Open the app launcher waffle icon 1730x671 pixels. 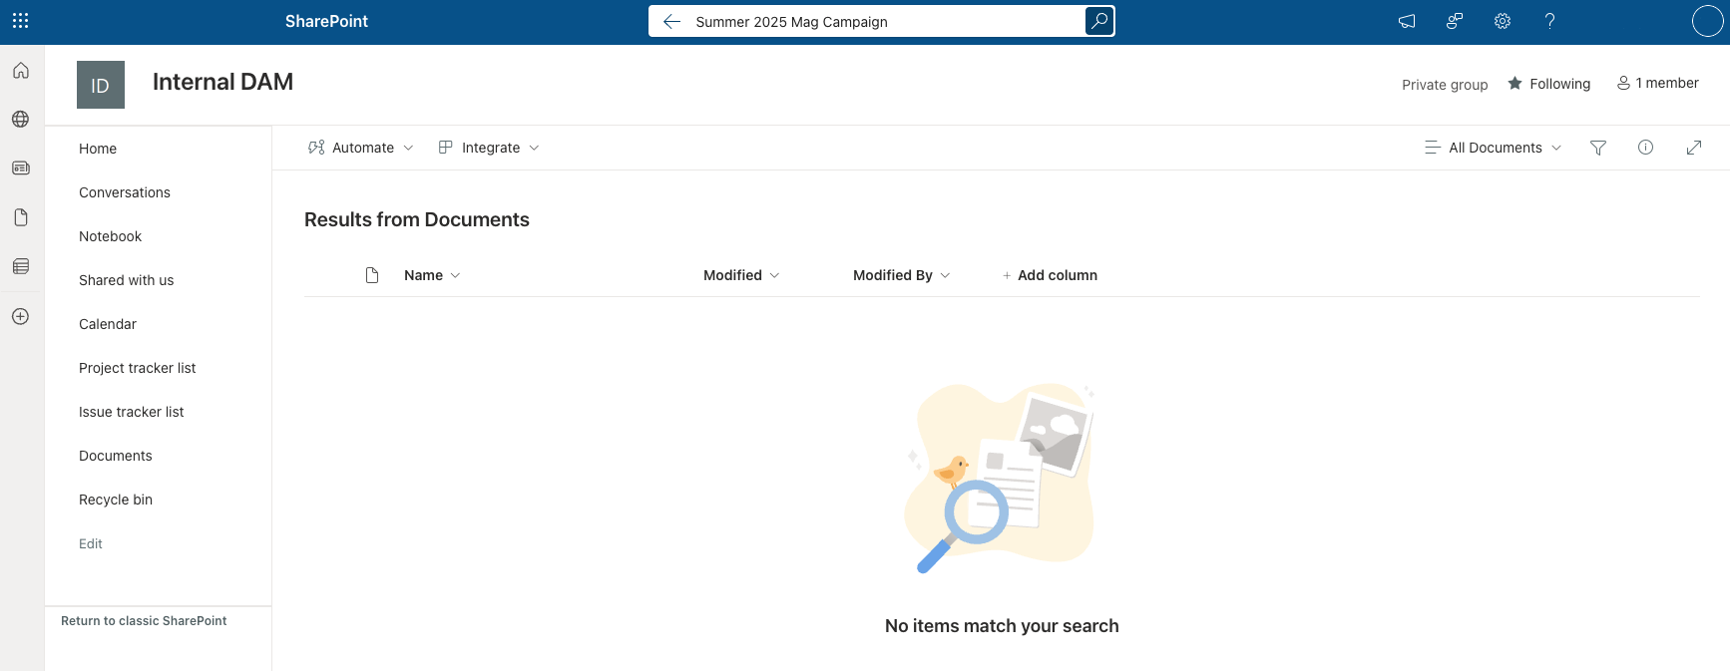click(x=20, y=21)
